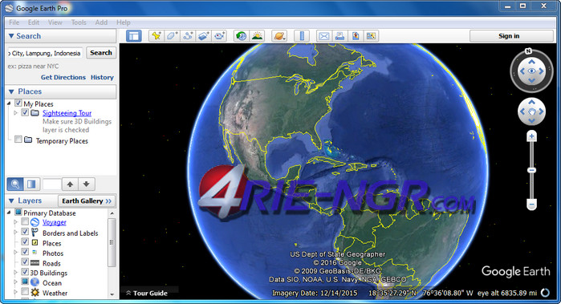Disable the 3D Buildings layer checkbox
This screenshot has width=561, height=304.
pyautogui.click(x=25, y=272)
